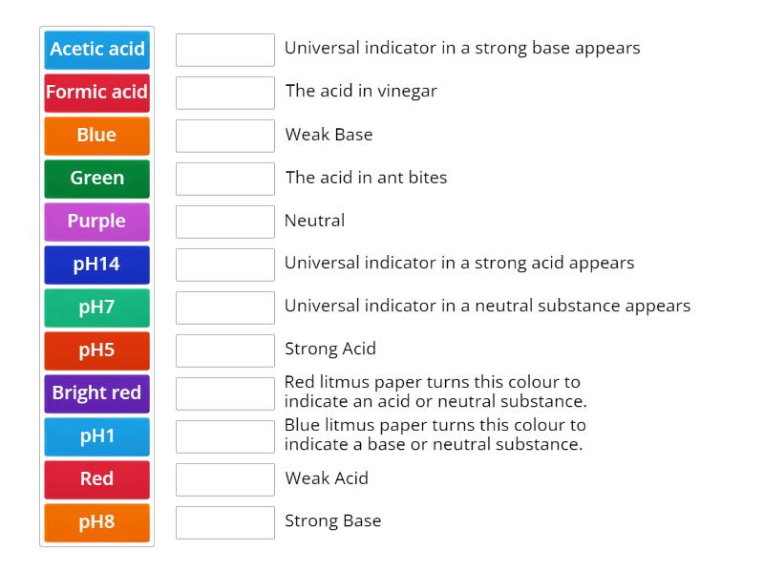Pick the pH14 tile

tap(95, 265)
